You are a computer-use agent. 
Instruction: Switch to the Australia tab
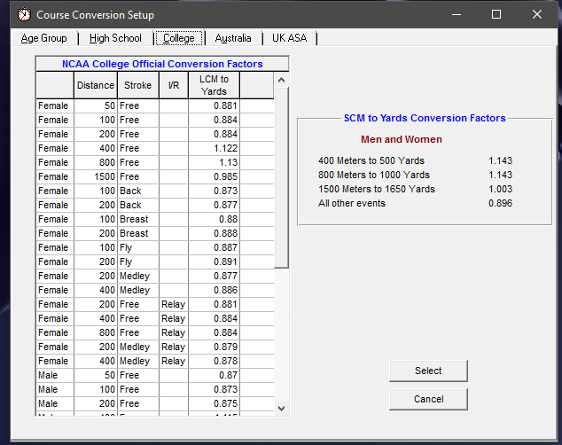(233, 38)
